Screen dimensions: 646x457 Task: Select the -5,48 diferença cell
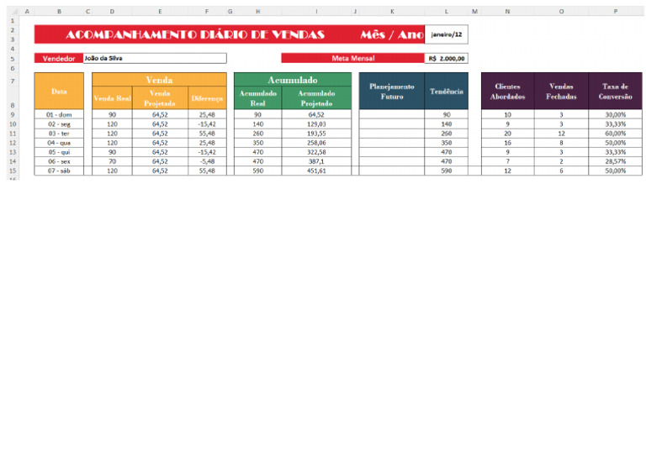point(207,161)
